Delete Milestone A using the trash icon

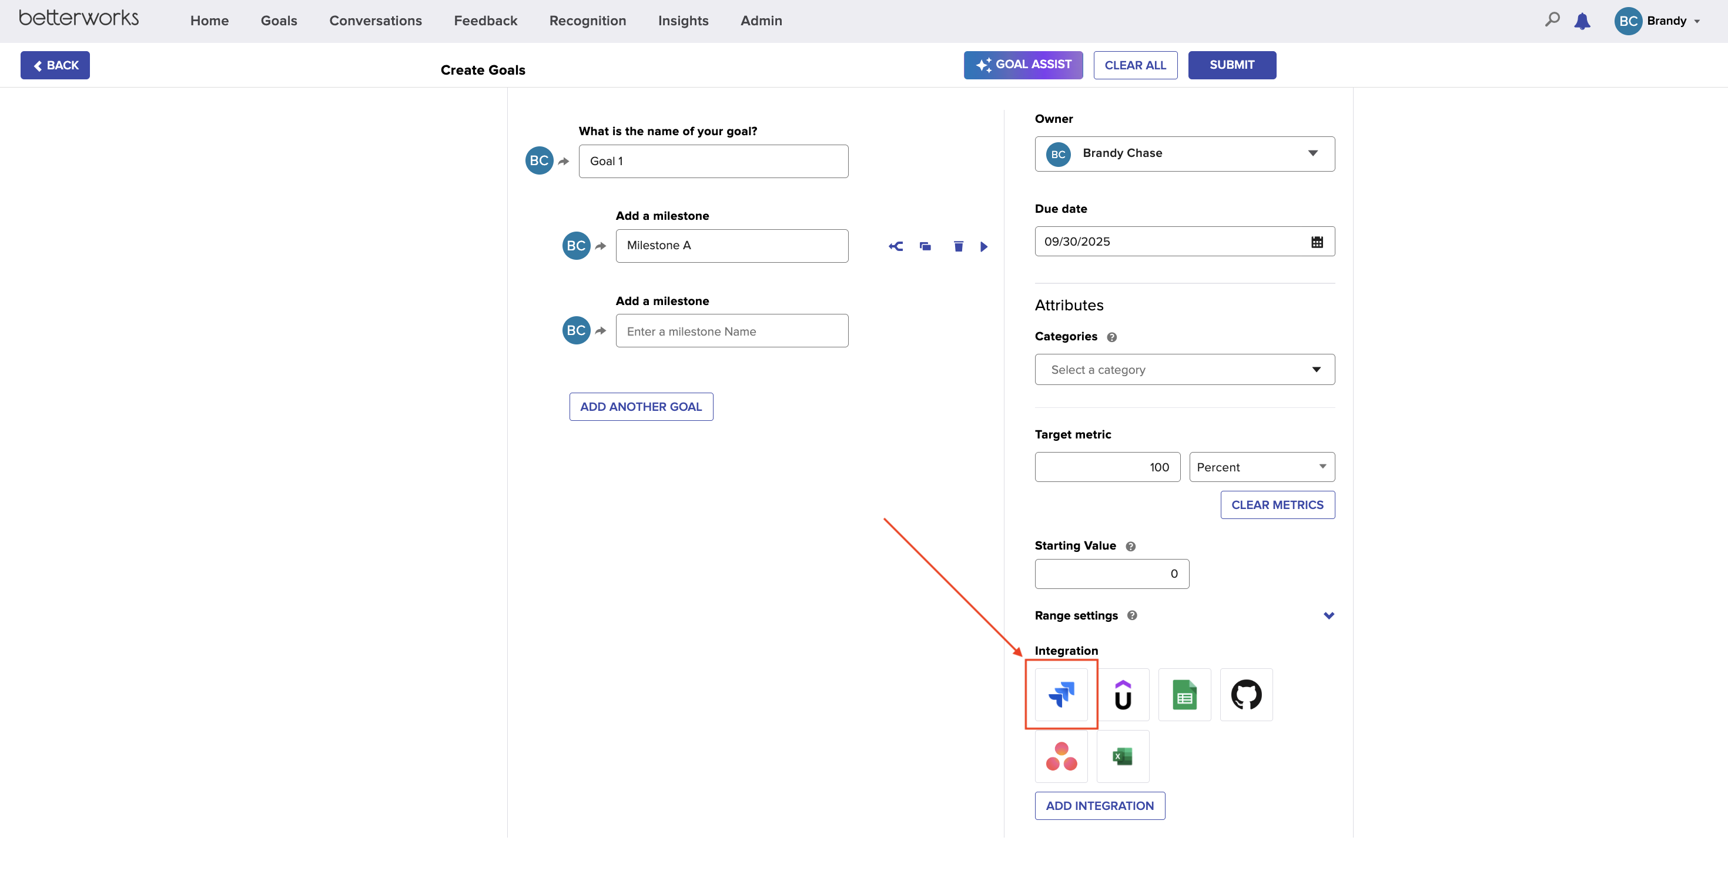click(958, 246)
